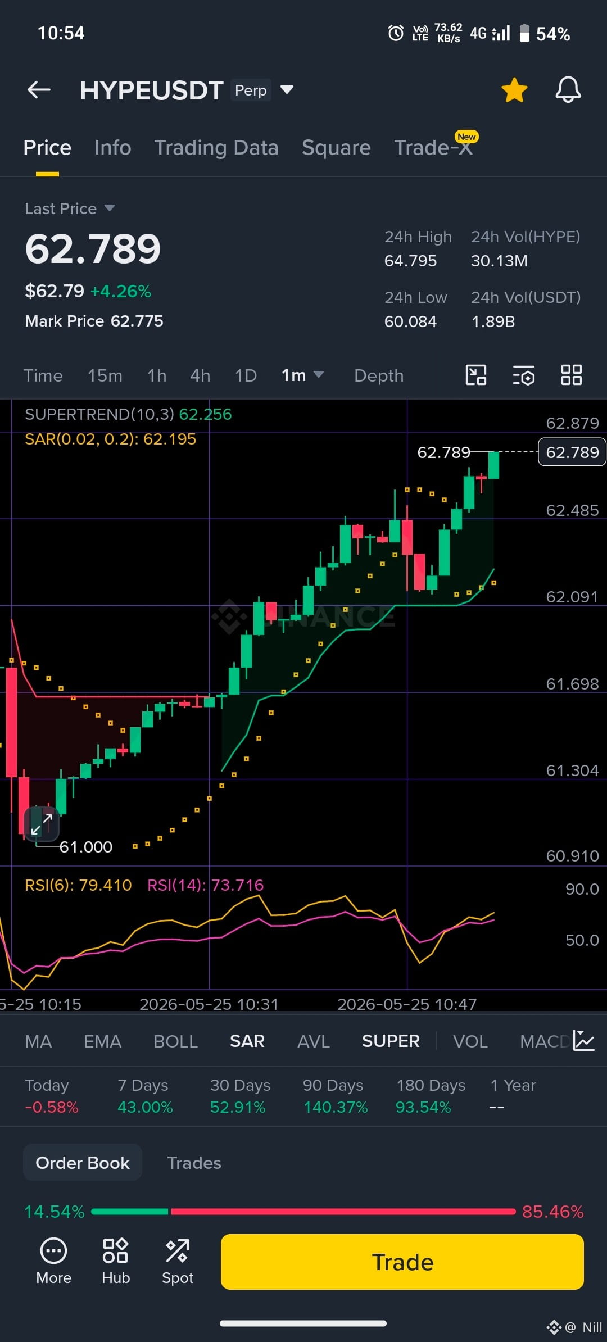This screenshot has width=607, height=1342.
Task: Open the chart layout grid icon
Action: [572, 375]
